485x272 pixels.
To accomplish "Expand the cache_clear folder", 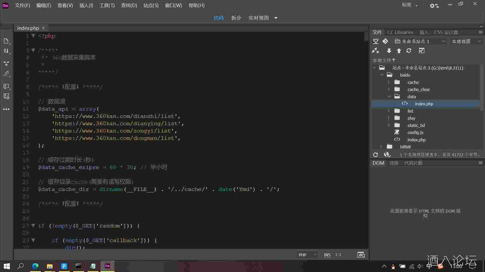I will 389,89.
